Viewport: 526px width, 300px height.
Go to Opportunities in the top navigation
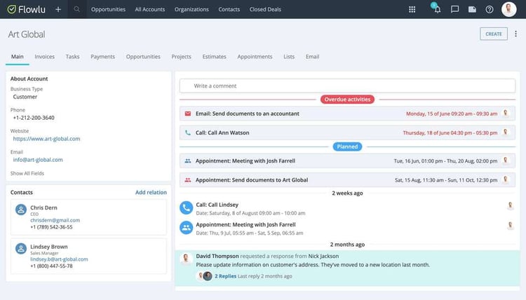pos(108,9)
